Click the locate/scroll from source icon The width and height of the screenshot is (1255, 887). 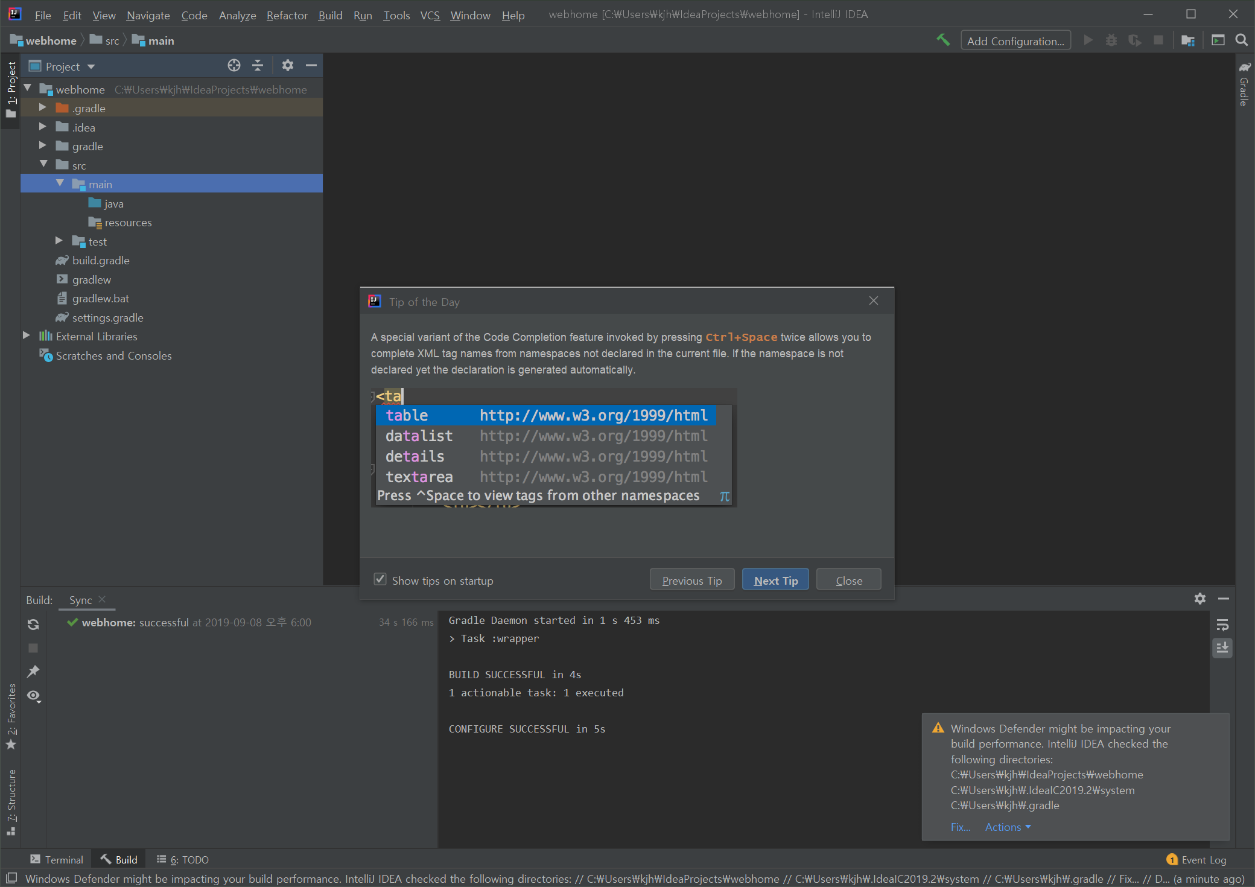tap(234, 66)
